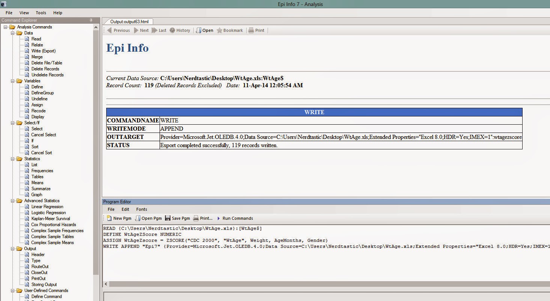Select the Storing Output command

[44, 285]
